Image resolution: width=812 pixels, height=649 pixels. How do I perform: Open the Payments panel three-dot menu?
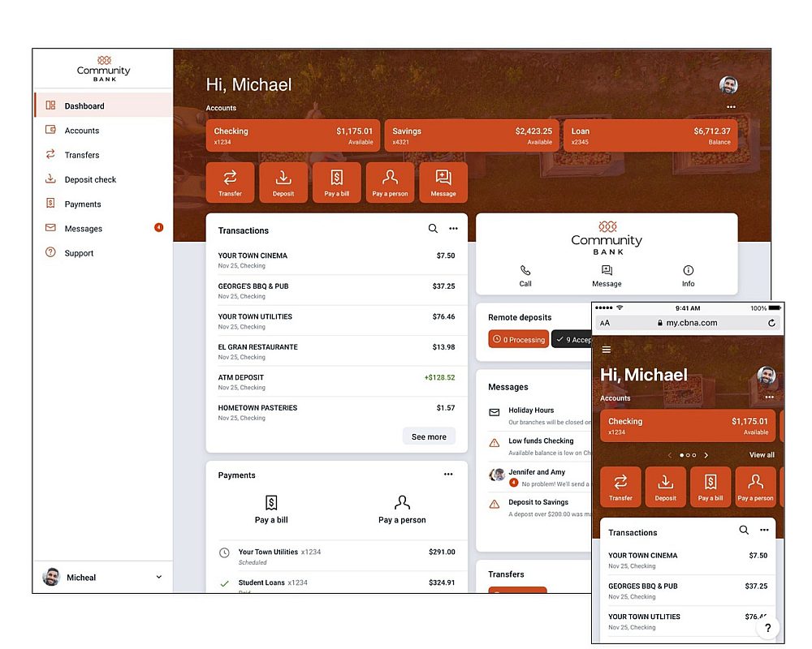tap(448, 475)
